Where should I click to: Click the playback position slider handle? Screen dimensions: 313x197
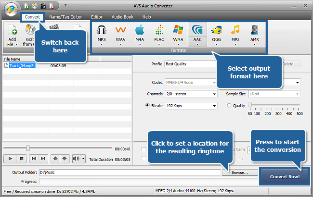tap(28, 148)
